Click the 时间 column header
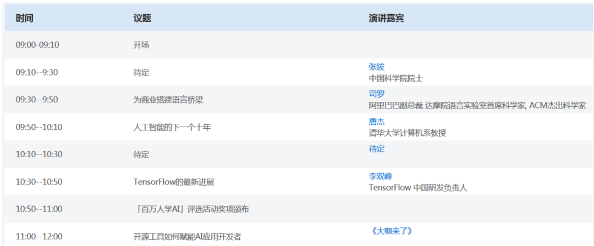Viewport: 594px width, 246px height. tap(24, 18)
